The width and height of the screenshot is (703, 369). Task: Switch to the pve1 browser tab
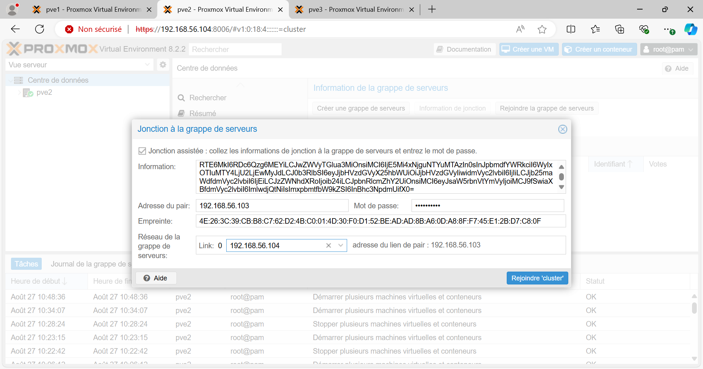coord(92,10)
